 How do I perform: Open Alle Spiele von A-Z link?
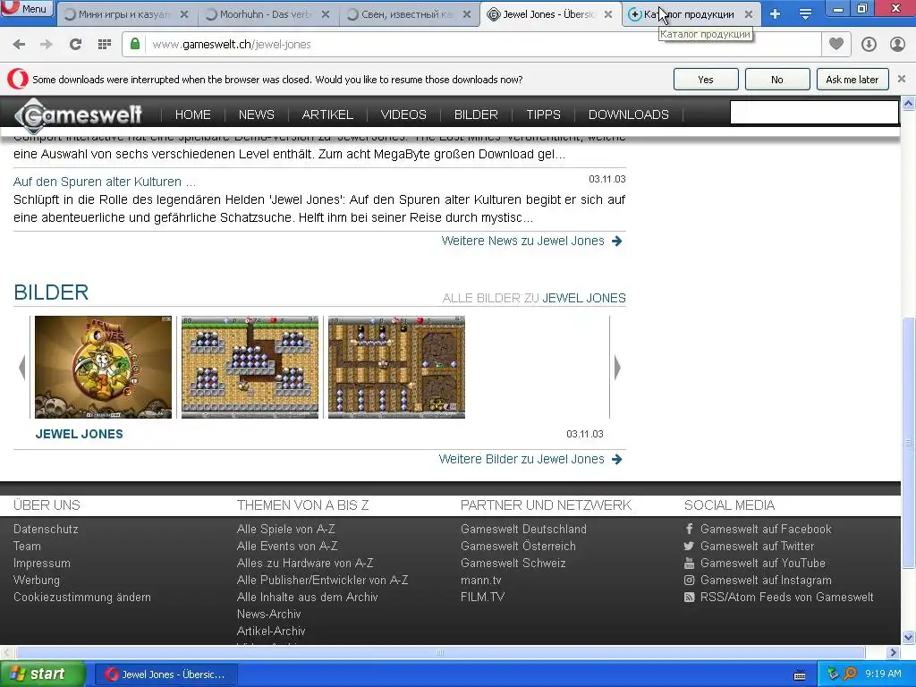(285, 530)
